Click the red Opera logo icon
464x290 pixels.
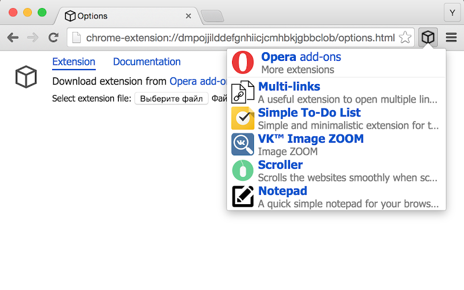[242, 63]
